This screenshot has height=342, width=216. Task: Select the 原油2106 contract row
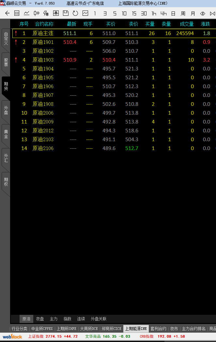[114, 148]
